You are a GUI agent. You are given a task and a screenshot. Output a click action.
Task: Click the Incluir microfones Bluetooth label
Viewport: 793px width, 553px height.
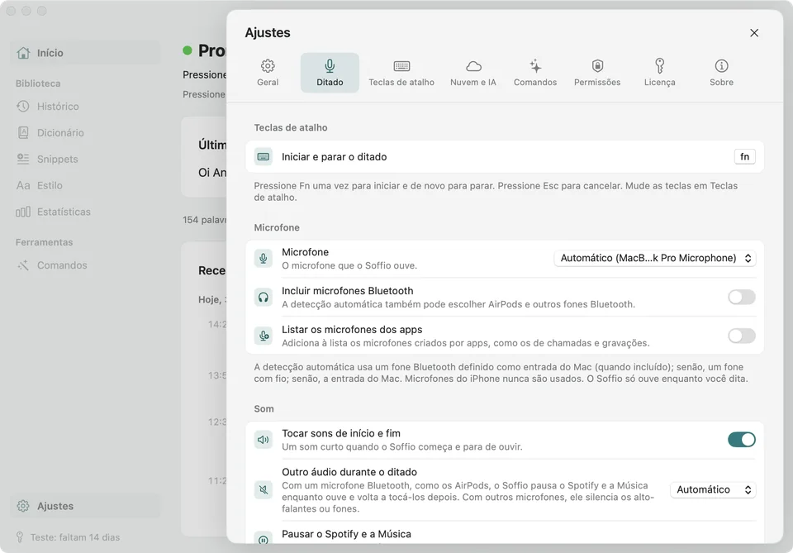pos(348,291)
